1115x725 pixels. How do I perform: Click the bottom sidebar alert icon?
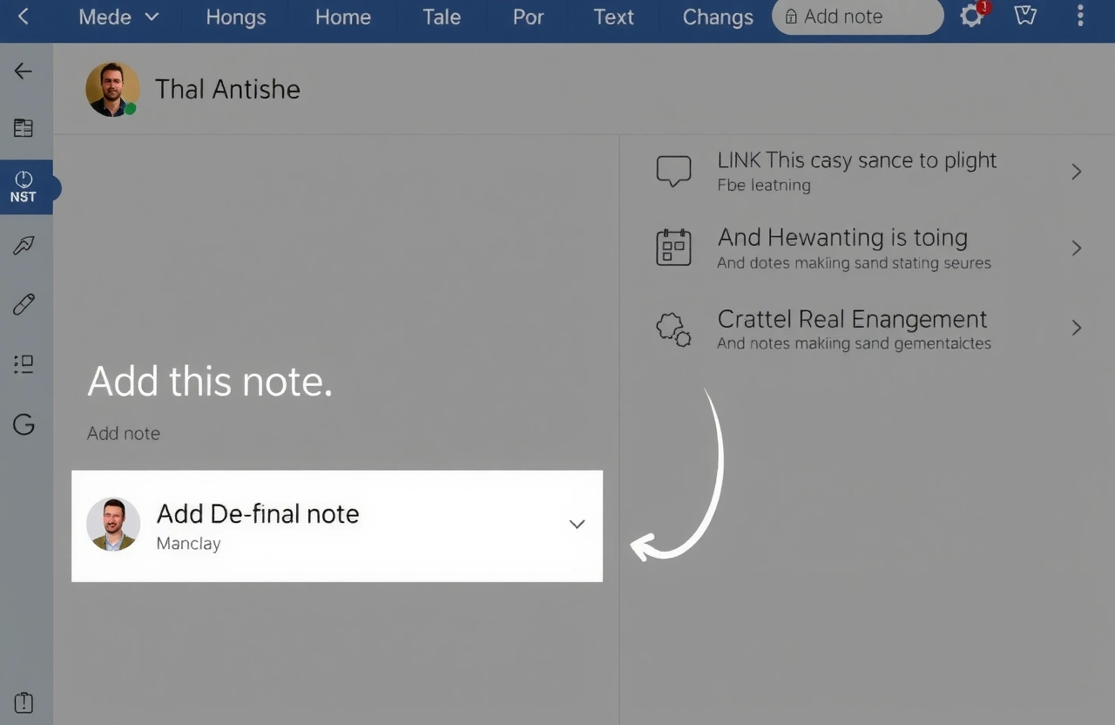click(x=24, y=702)
